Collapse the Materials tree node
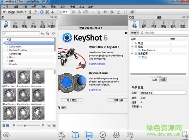Viewport: 189px width, 140px height. click(4, 43)
